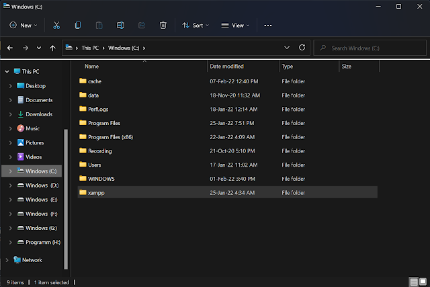The height and width of the screenshot is (287, 430).
Task: Open the See more three-dots menu
Action: (x=268, y=26)
